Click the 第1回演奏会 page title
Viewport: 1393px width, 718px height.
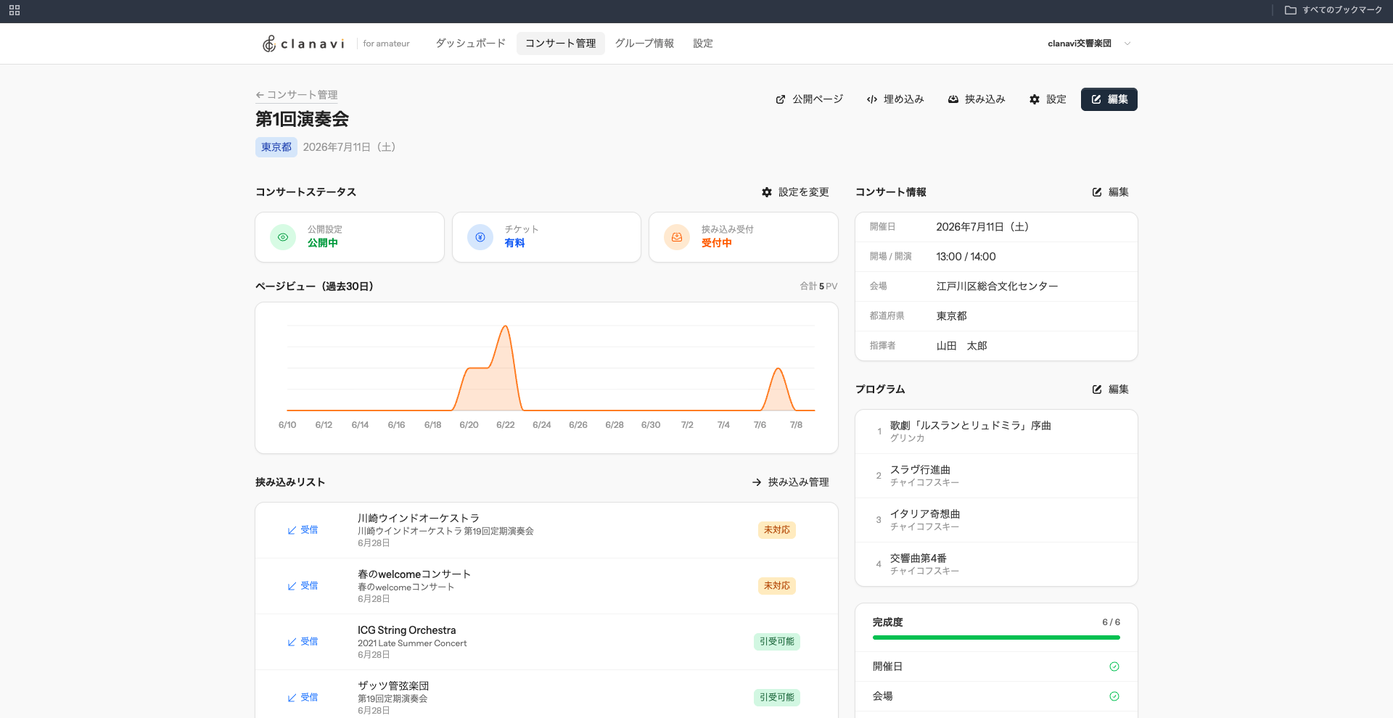tap(302, 119)
